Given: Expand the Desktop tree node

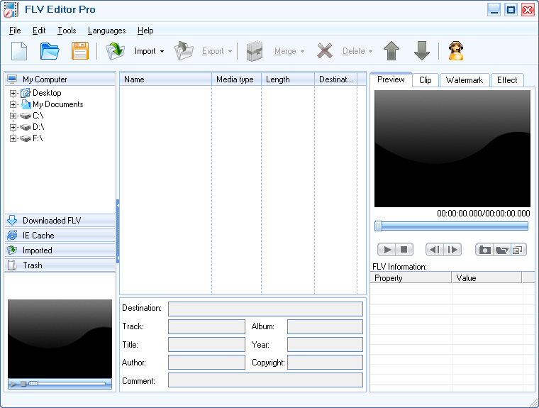Looking at the screenshot, I should point(13,93).
